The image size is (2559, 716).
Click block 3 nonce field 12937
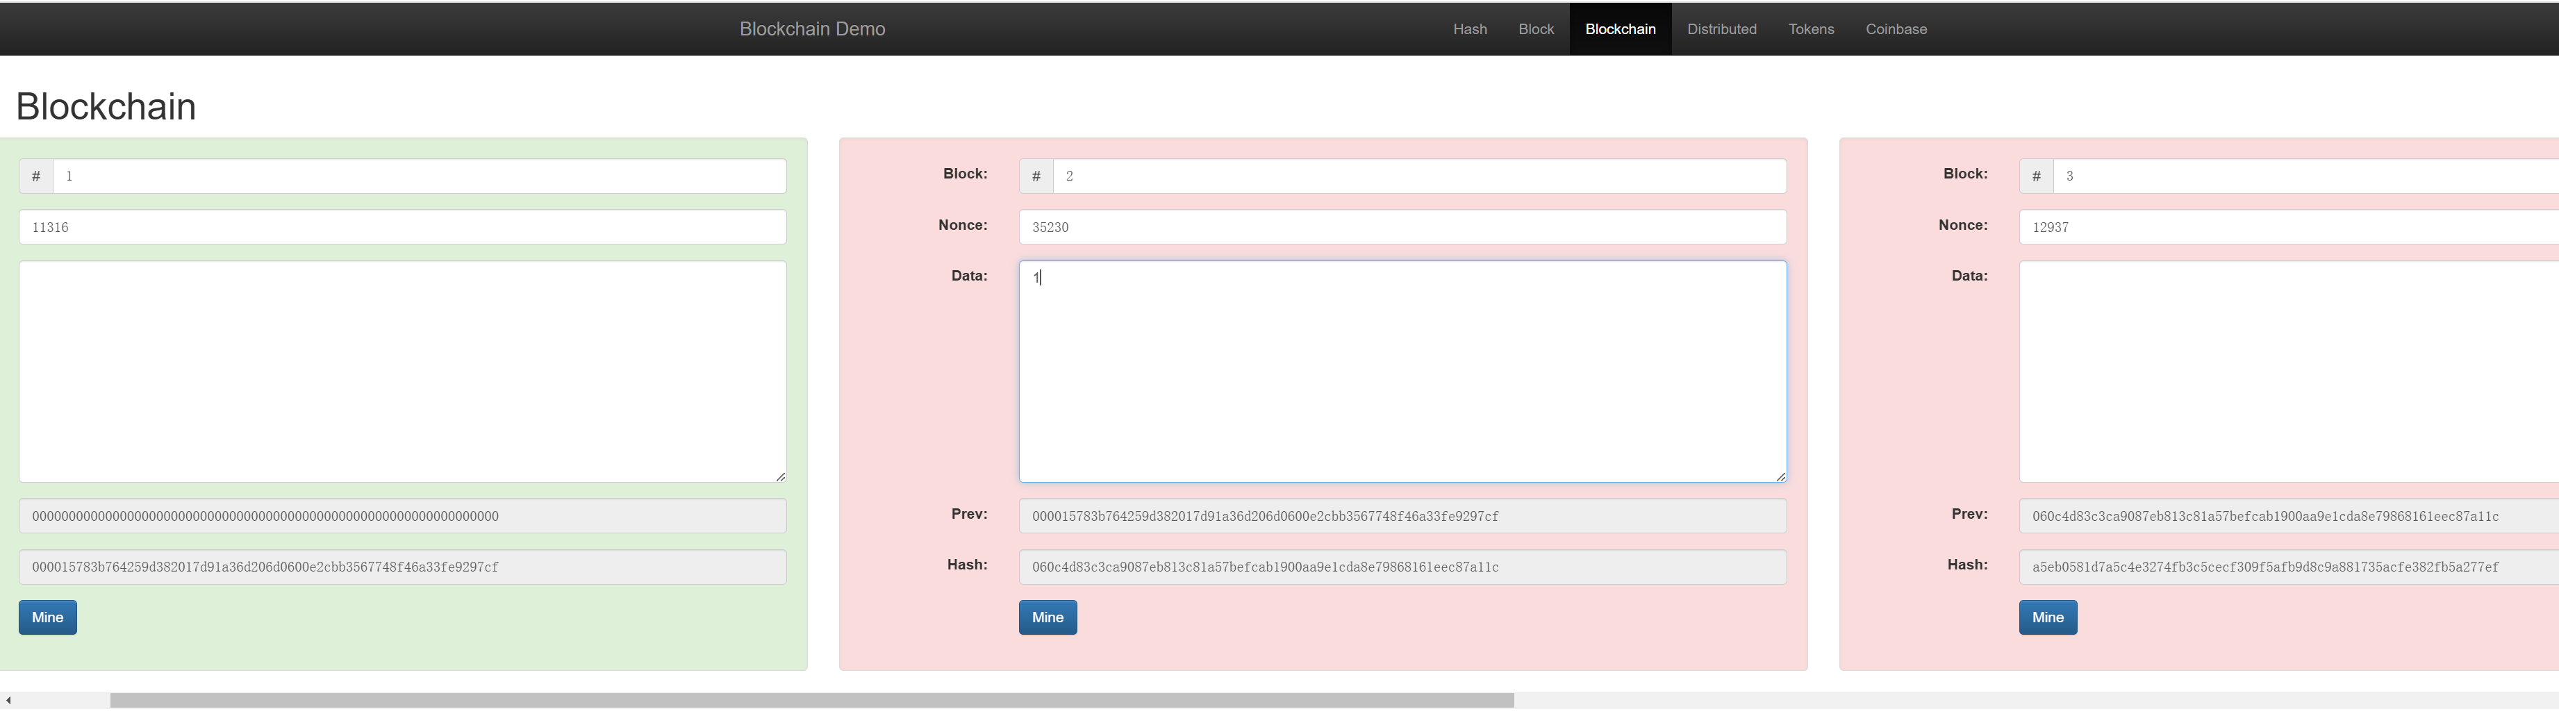coord(2285,226)
